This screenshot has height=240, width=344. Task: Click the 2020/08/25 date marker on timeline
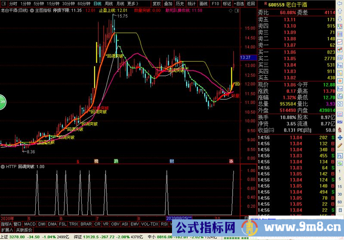pyautogui.click(x=180, y=218)
